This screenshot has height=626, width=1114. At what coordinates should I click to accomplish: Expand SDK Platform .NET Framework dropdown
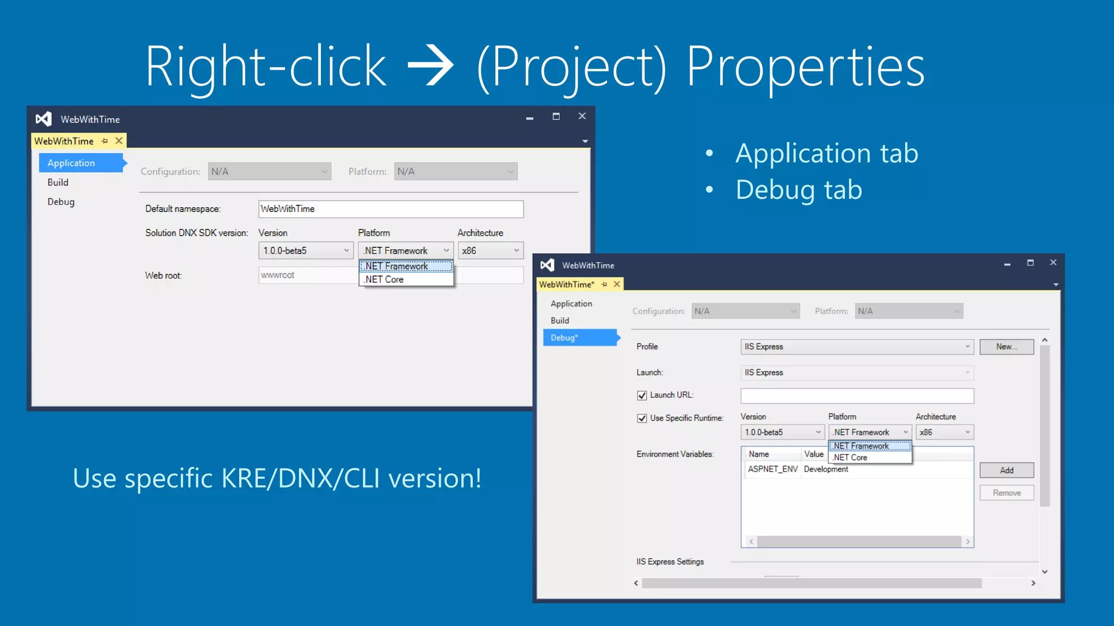[x=406, y=251]
